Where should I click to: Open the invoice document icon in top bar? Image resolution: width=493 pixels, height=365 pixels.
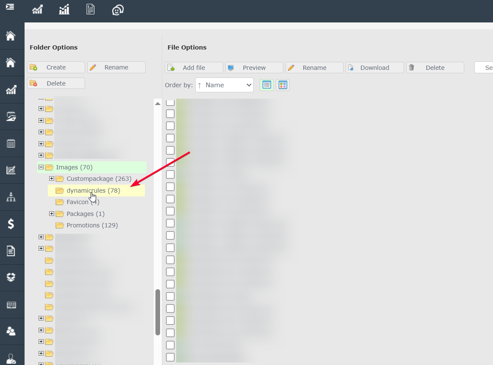point(90,9)
